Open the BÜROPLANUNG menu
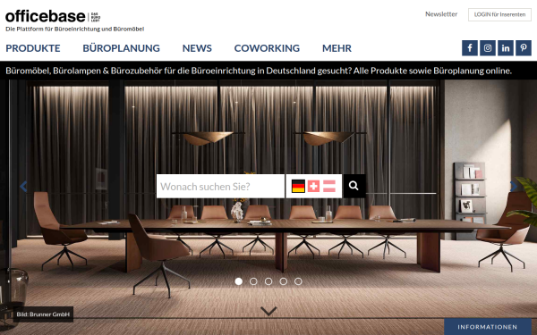This screenshot has width=537, height=335. (x=121, y=48)
